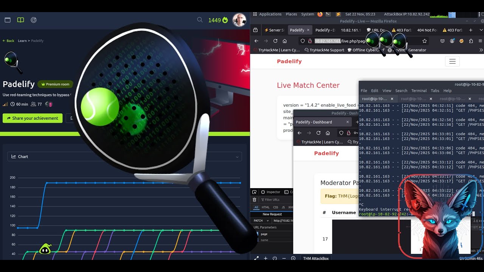Open terminal View menu
484x272 pixels.
point(387,91)
